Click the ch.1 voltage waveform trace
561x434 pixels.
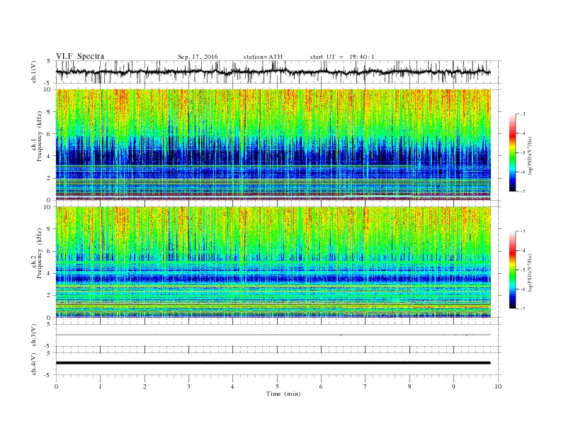(273, 72)
